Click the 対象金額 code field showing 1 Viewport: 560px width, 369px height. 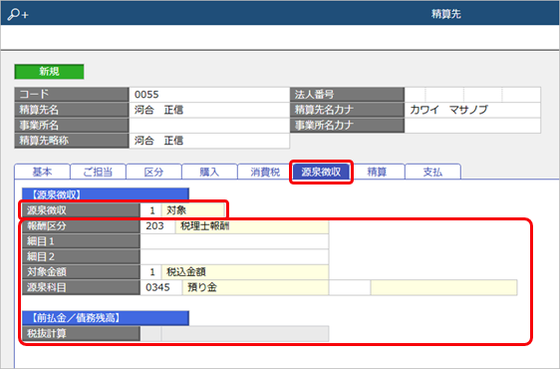[151, 272]
